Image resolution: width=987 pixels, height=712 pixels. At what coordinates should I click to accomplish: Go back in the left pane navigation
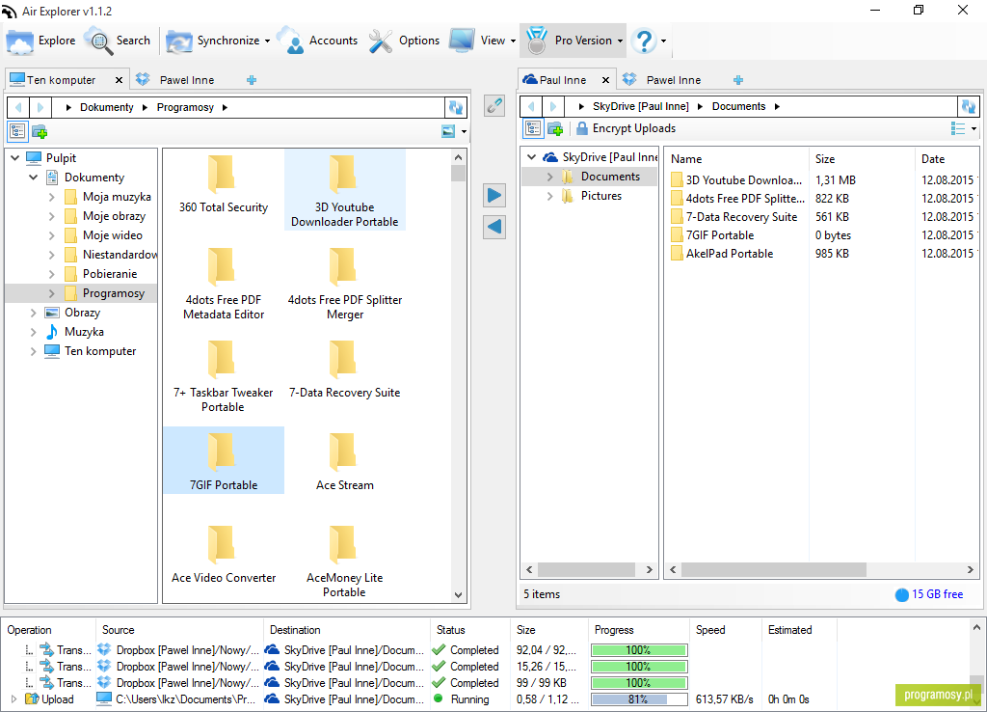tap(18, 108)
